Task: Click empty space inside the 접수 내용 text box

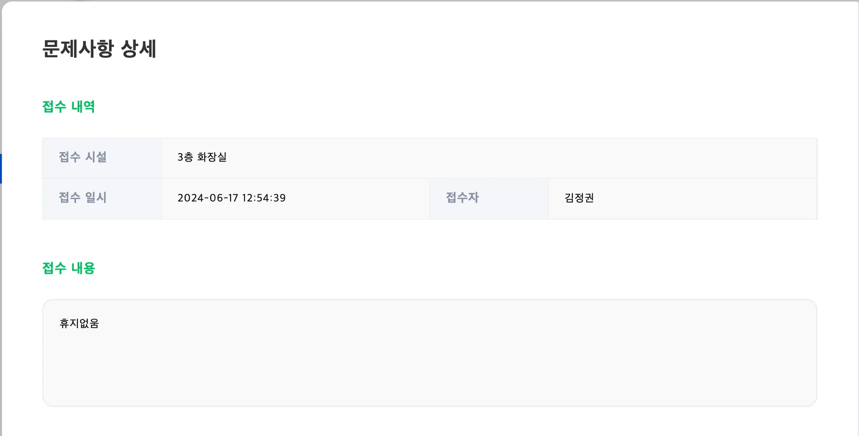Action: [429, 365]
